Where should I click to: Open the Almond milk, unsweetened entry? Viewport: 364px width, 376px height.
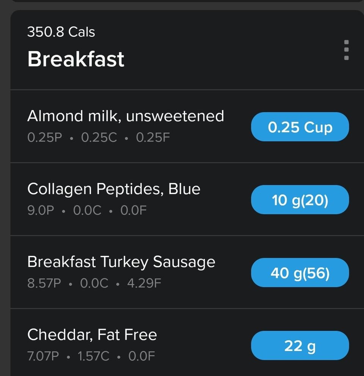(126, 116)
